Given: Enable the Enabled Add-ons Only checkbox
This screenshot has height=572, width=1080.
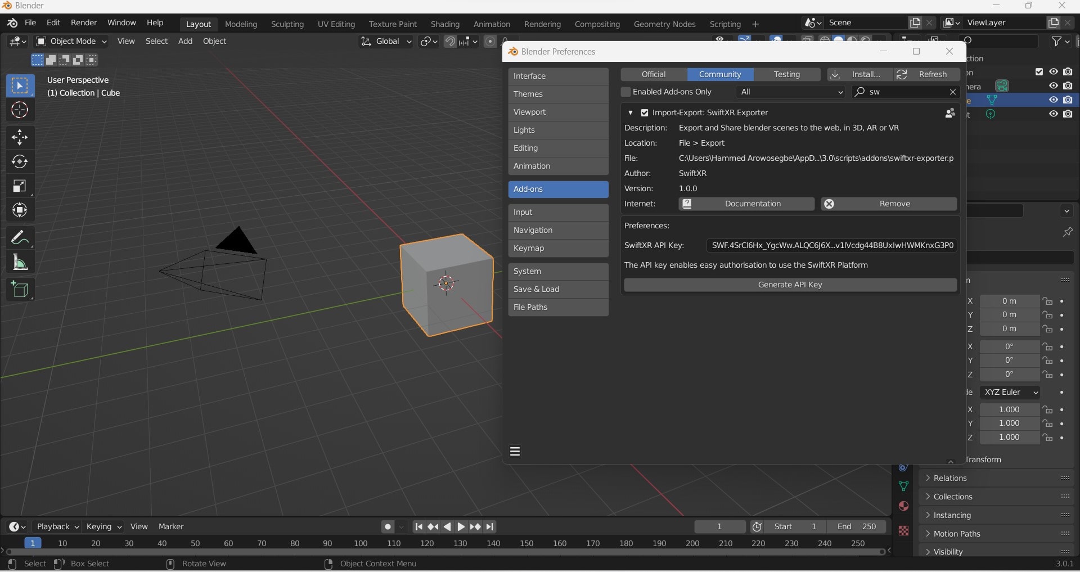Looking at the screenshot, I should pyautogui.click(x=626, y=92).
